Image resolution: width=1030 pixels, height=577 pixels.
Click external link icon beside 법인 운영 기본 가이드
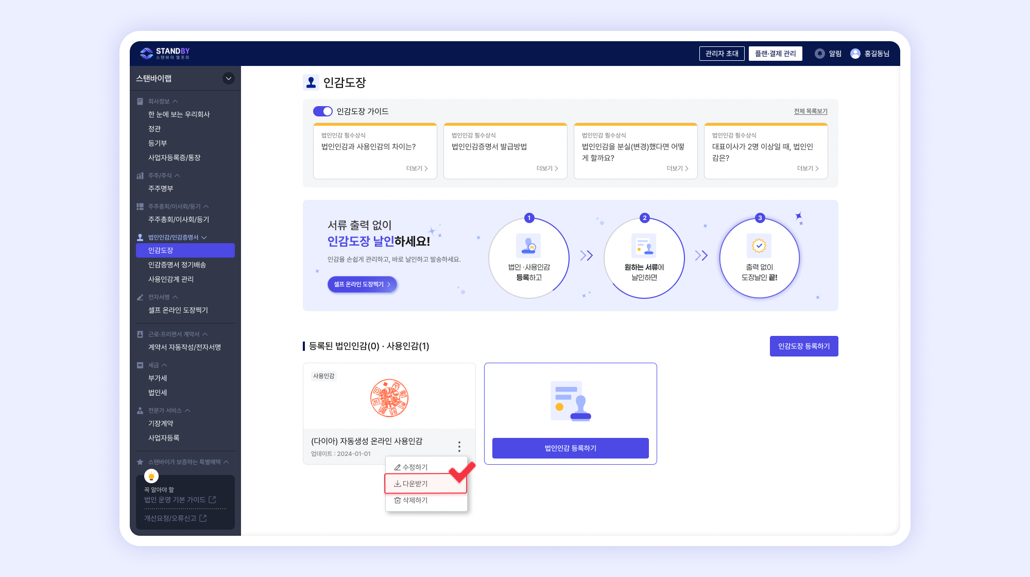(x=212, y=500)
